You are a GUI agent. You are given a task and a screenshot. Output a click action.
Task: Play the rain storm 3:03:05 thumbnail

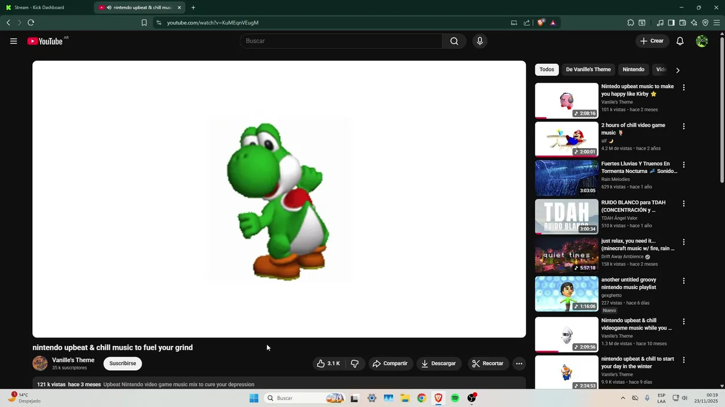(x=566, y=177)
